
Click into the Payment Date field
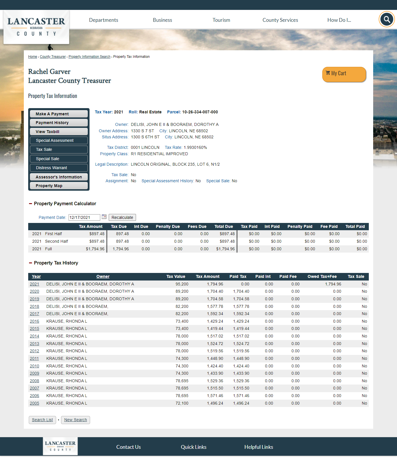tap(84, 217)
